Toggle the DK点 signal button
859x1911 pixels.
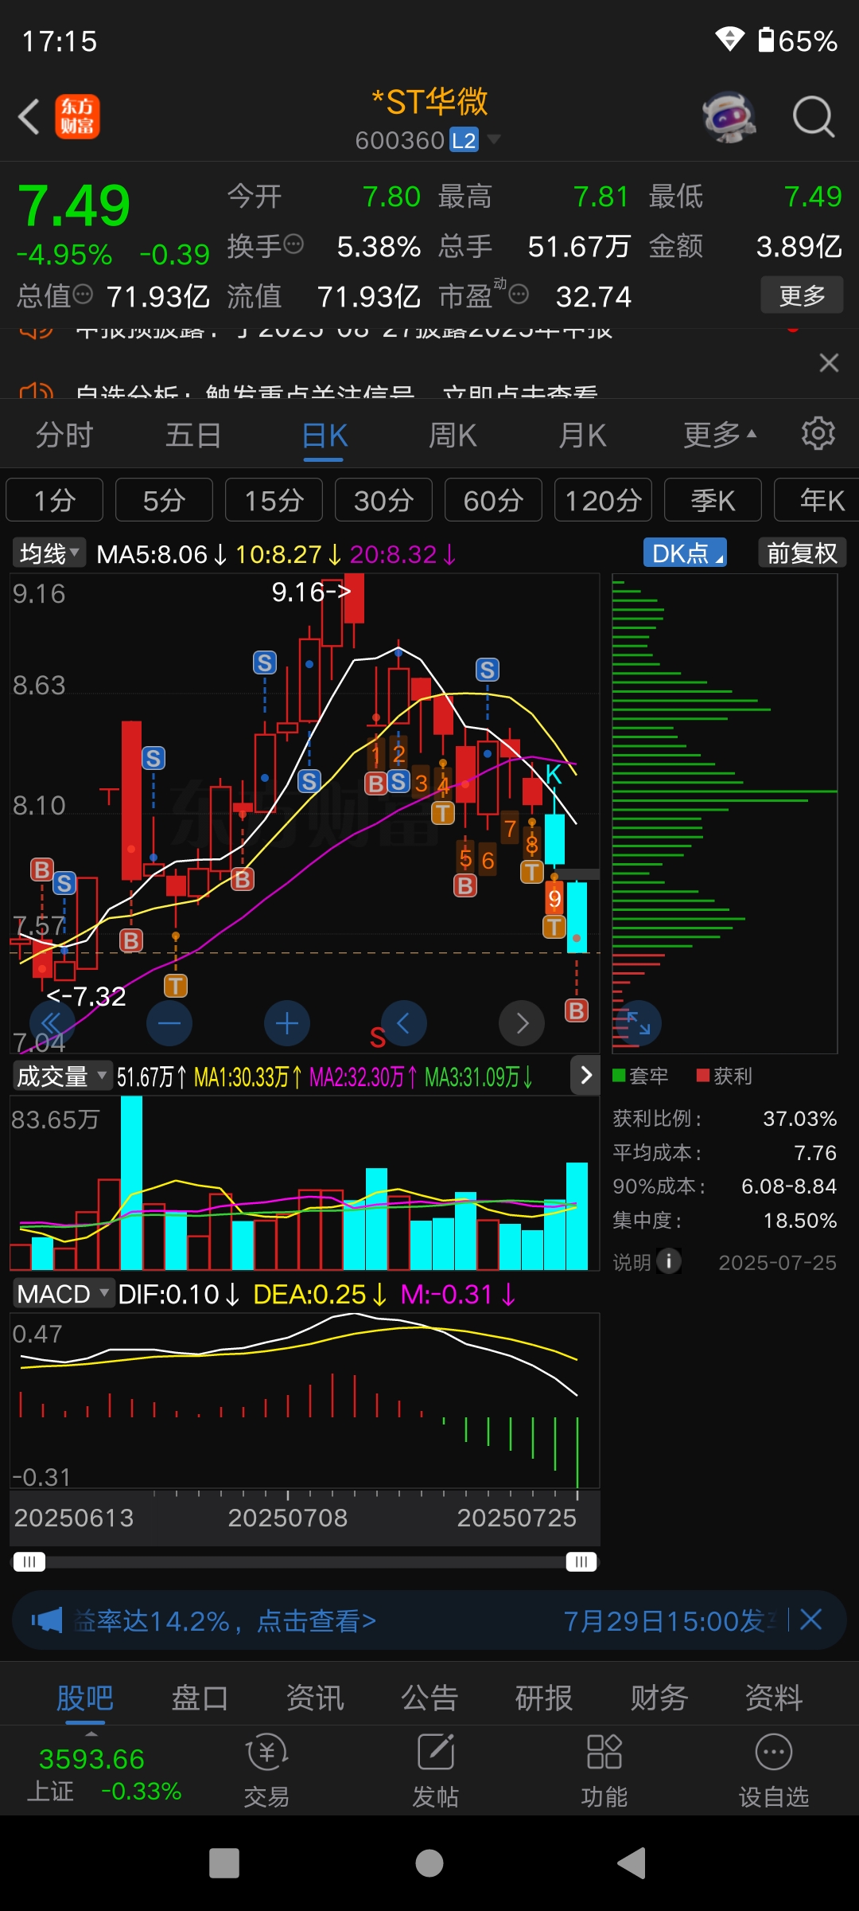[x=685, y=553]
